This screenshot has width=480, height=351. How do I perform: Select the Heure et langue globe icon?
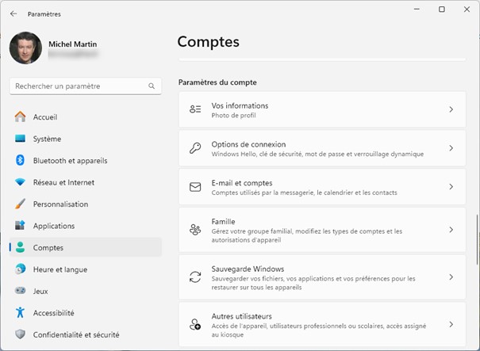click(x=21, y=269)
